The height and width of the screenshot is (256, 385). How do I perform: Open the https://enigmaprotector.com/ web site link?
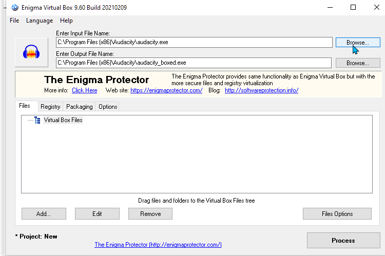pyautogui.click(x=166, y=90)
